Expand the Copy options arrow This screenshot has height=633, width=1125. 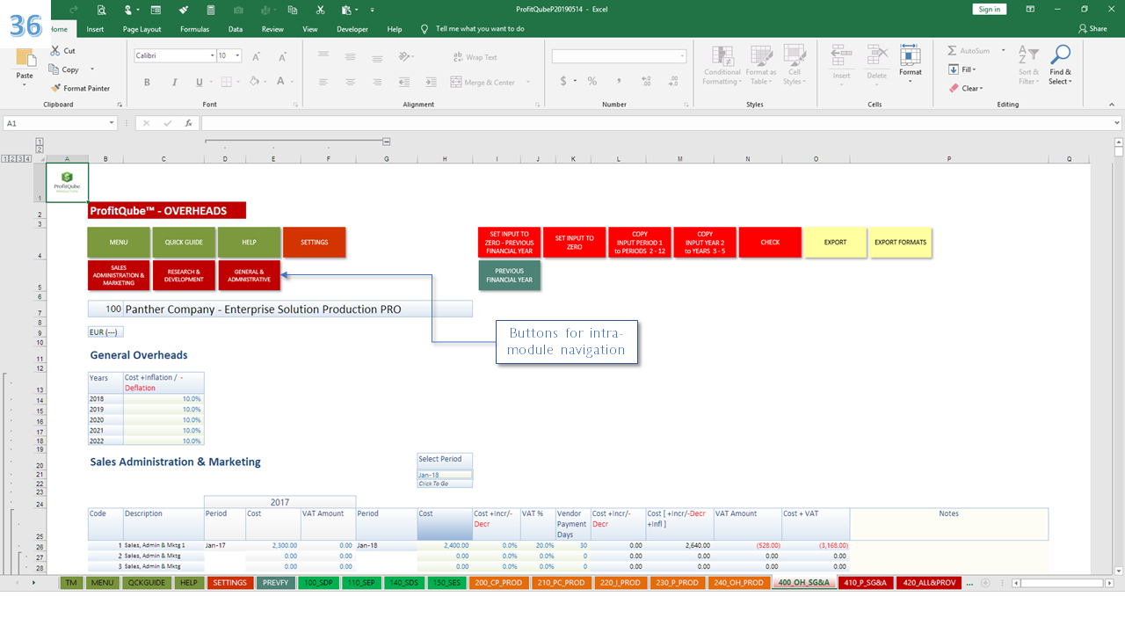coord(92,69)
